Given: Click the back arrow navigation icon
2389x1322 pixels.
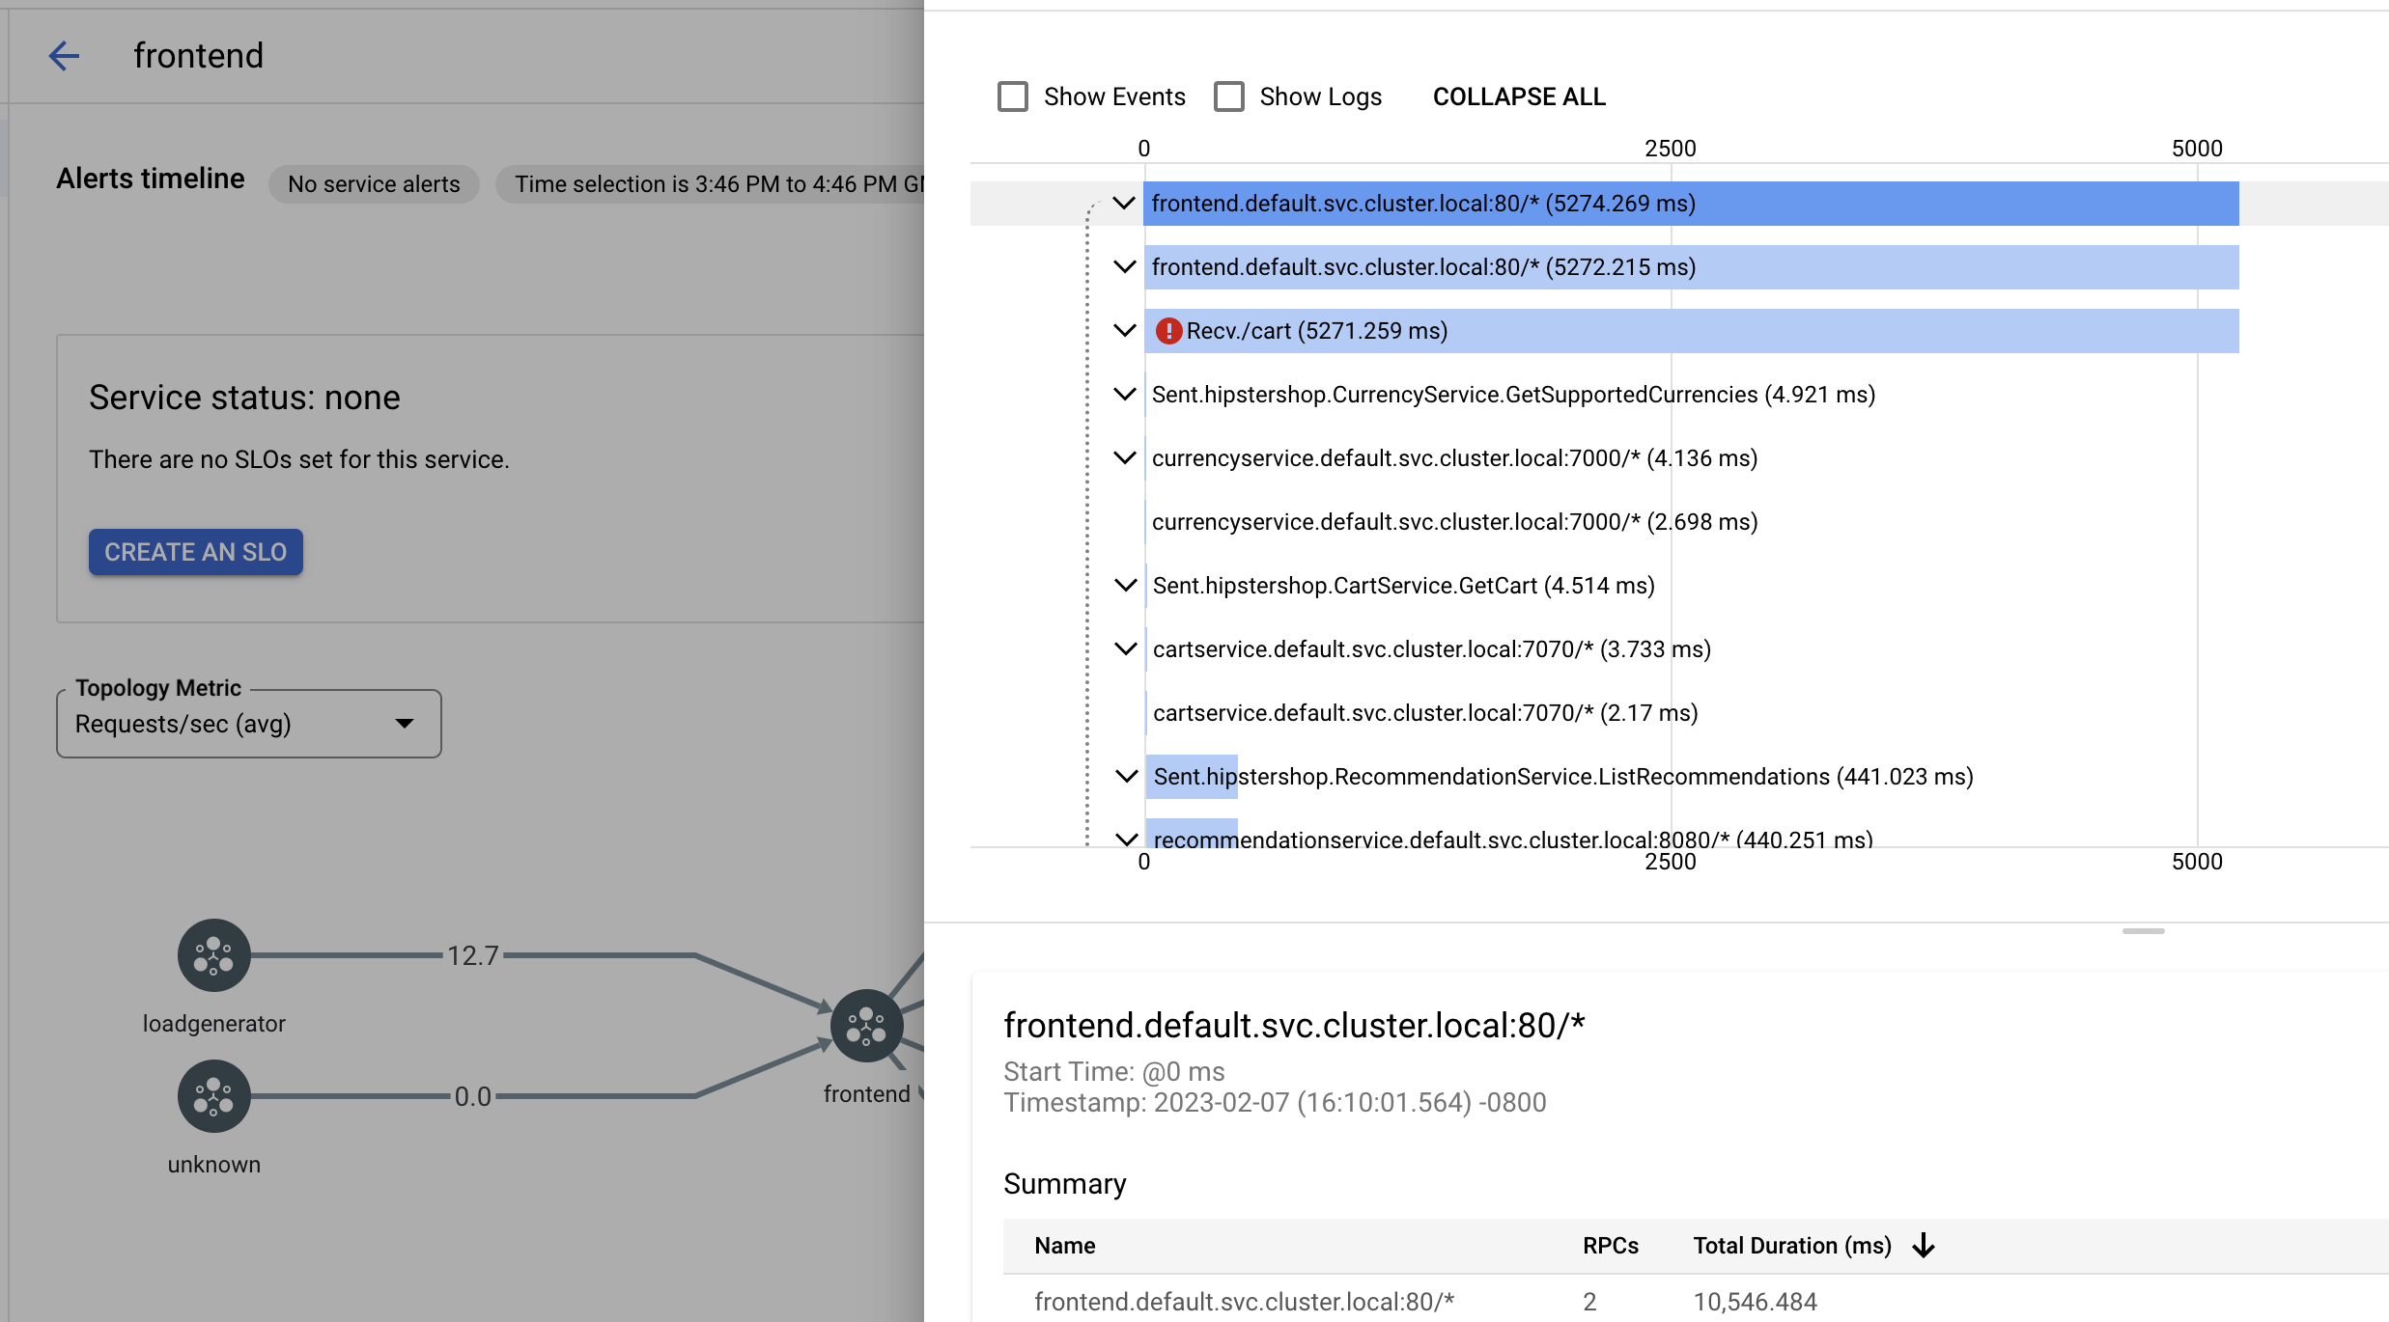Looking at the screenshot, I should (x=60, y=54).
